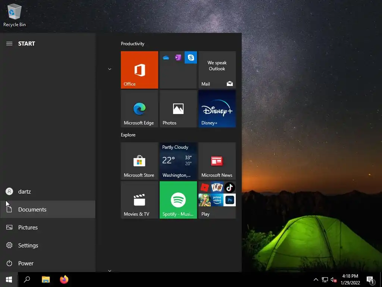Open Prime Video icon in Play tile
382x287 pixels.
217,200
